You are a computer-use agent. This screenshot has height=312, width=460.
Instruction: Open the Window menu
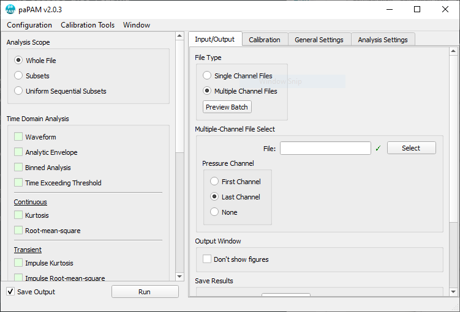[x=137, y=25]
